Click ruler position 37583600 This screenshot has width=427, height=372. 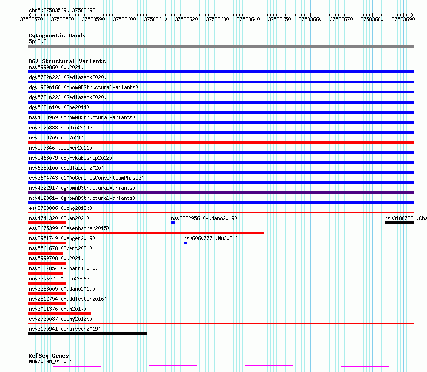click(x=124, y=19)
